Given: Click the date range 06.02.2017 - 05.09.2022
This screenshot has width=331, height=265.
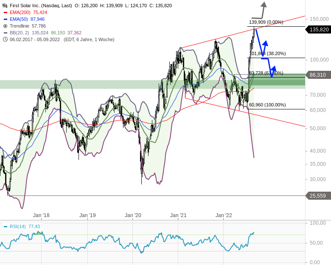Looking at the screenshot, I should (35, 39).
